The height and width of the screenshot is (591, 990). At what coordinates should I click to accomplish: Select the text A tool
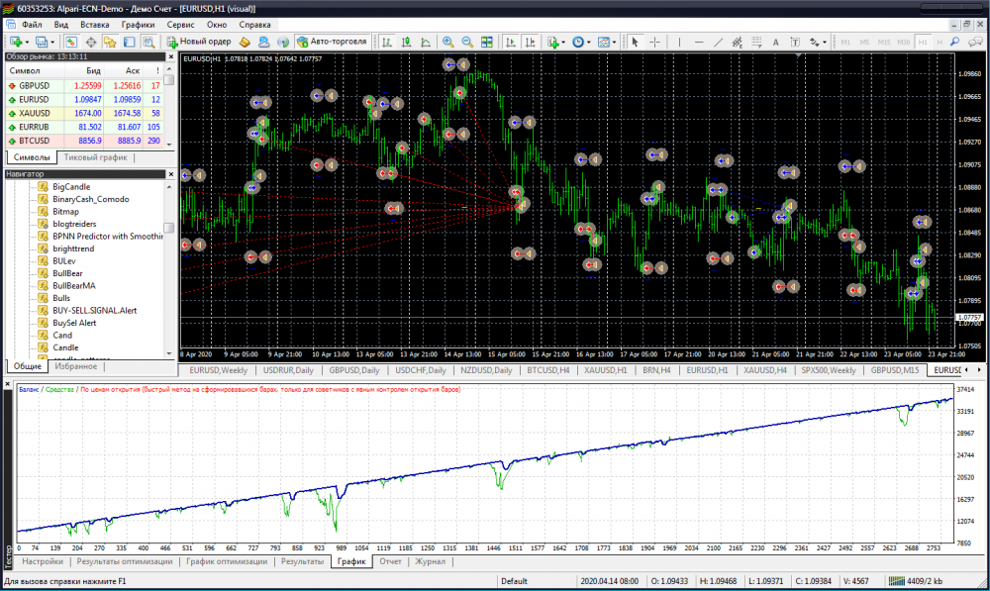pos(775,42)
